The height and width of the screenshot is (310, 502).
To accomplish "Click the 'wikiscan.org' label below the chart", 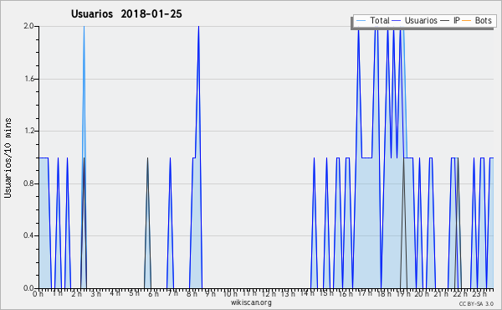I will (251, 302).
